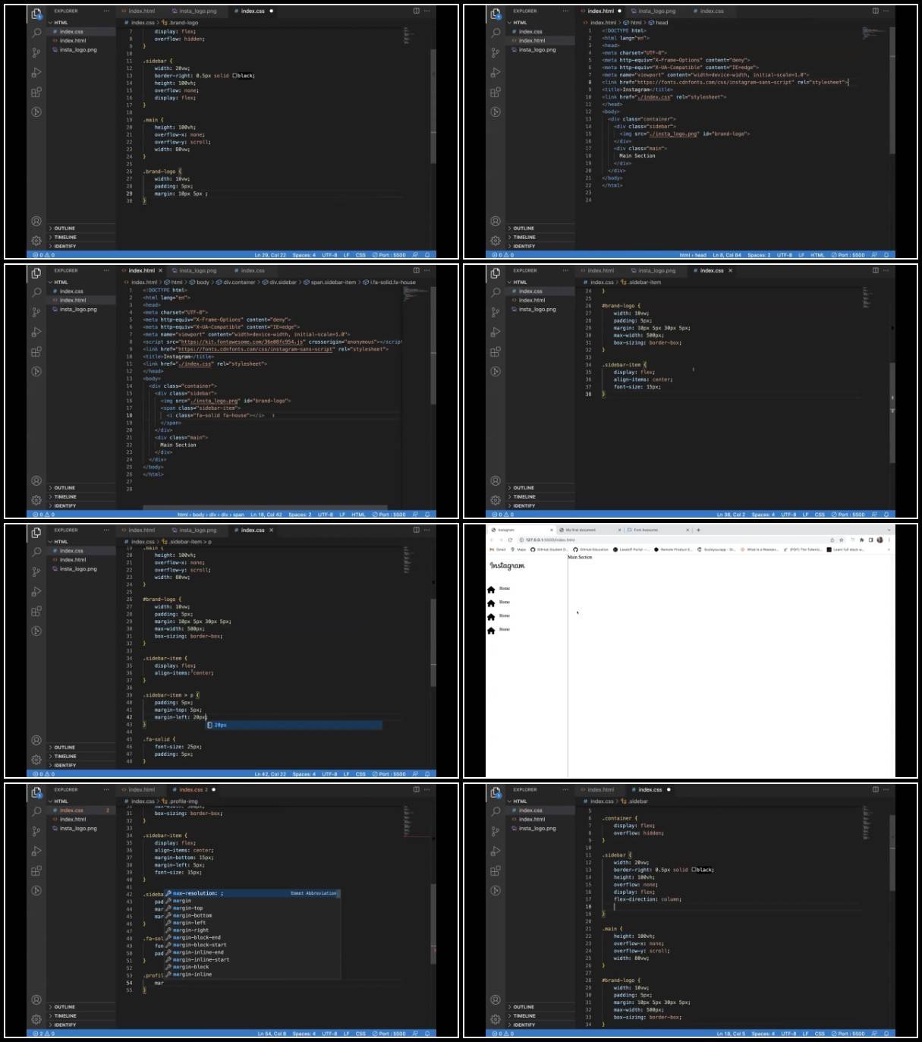Click the browser back arrow

click(x=492, y=540)
